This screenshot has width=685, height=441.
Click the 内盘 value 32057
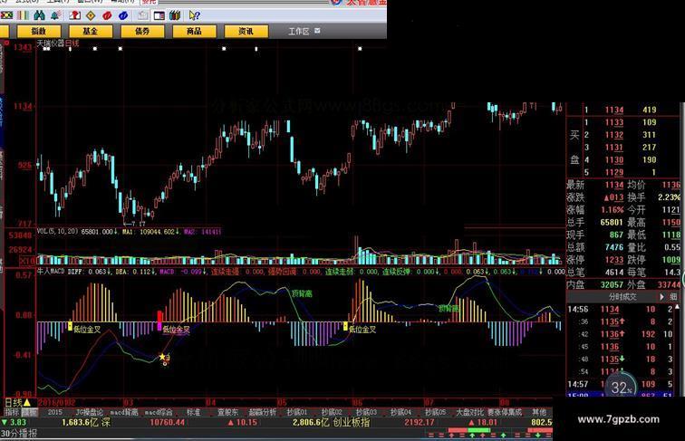612,284
